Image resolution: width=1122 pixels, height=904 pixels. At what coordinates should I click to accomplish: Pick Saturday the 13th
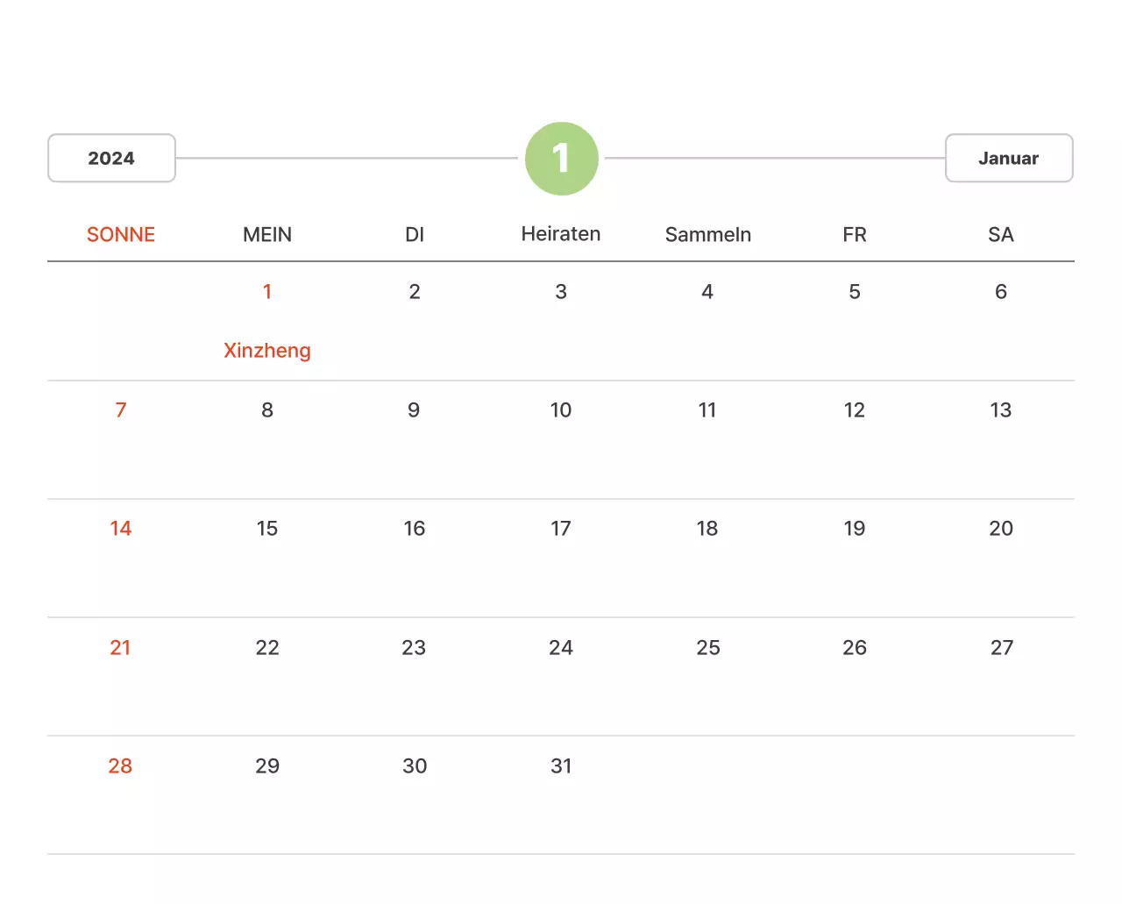point(1000,410)
